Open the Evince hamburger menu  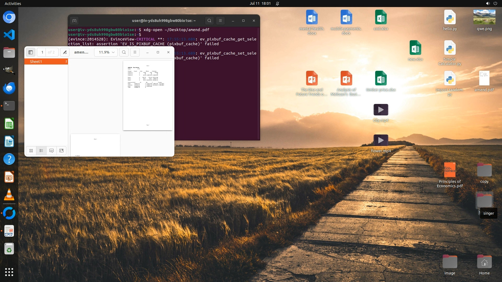tap(135, 52)
